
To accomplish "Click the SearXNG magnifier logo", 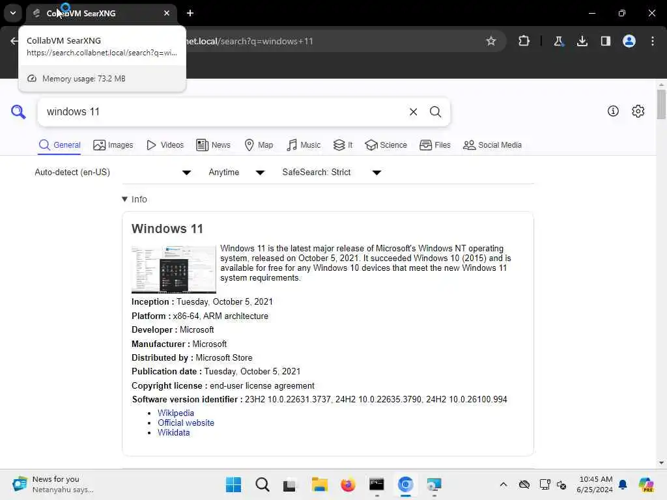I will [x=18, y=112].
